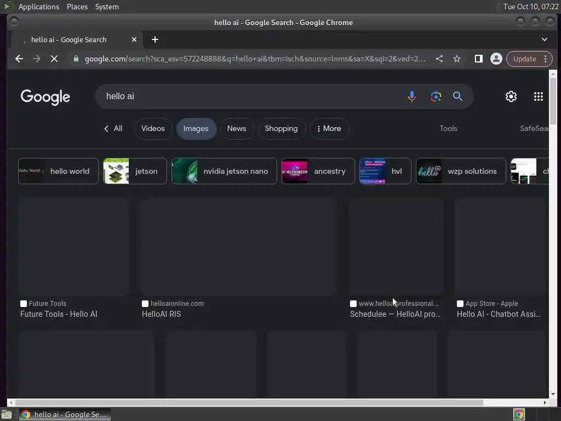Click the clock showing Tue Oct 10
The height and width of the screenshot is (421, 561).
tap(530, 7)
